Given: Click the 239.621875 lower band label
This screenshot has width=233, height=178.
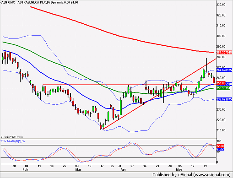Looking at the screenshot, I should coord(224,99).
